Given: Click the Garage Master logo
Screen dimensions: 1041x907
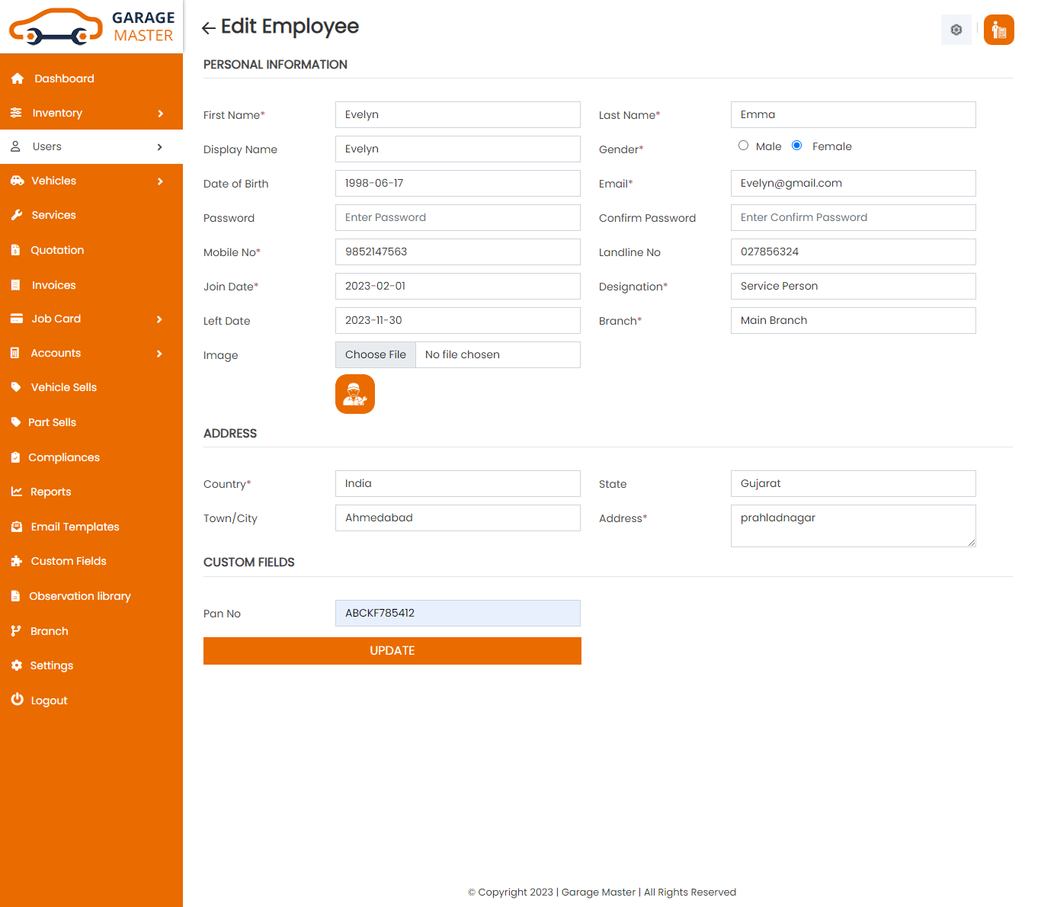Looking at the screenshot, I should 91,27.
